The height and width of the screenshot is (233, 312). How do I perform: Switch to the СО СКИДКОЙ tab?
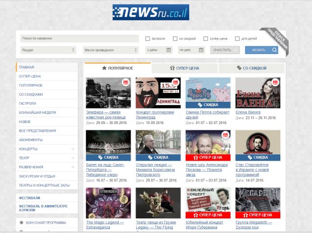pos(252,68)
